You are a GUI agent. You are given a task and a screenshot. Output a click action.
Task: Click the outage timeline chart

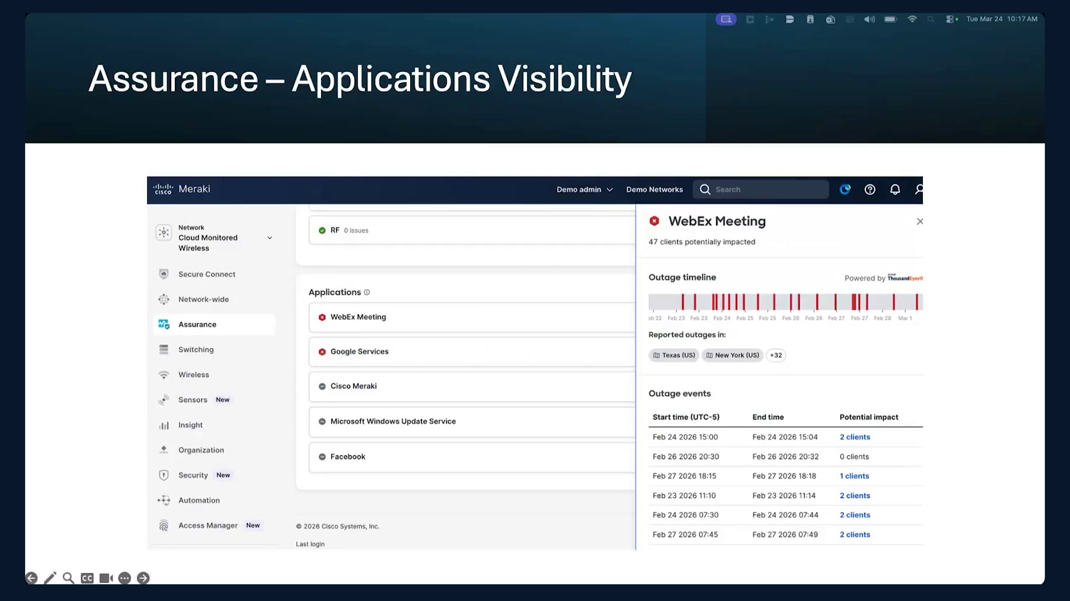click(785, 302)
